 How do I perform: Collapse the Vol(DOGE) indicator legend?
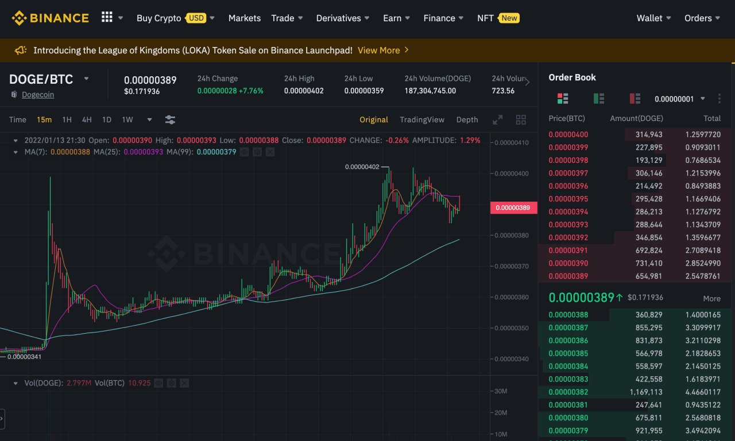(16, 383)
